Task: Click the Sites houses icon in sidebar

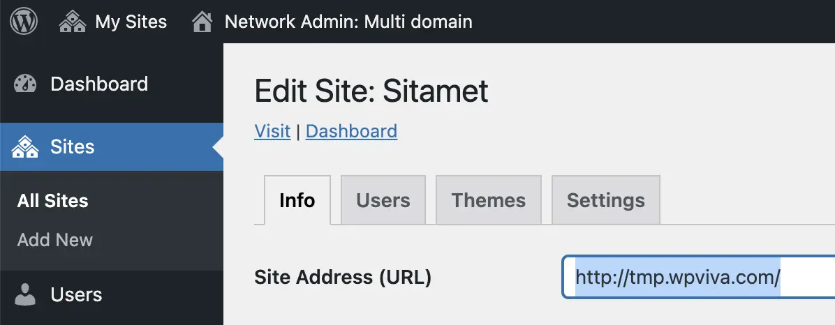Action: click(x=25, y=147)
